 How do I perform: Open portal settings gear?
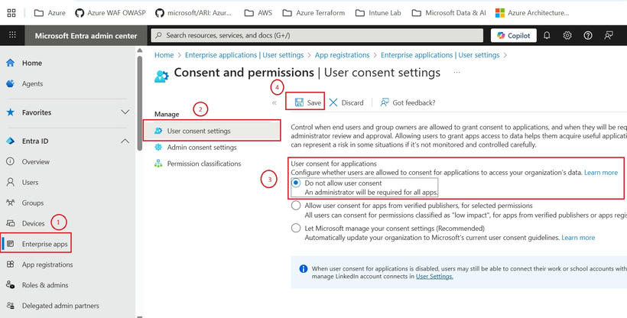click(567, 36)
